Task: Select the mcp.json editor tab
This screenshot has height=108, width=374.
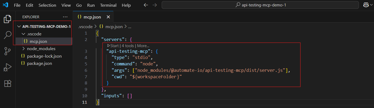Action: coord(93,17)
